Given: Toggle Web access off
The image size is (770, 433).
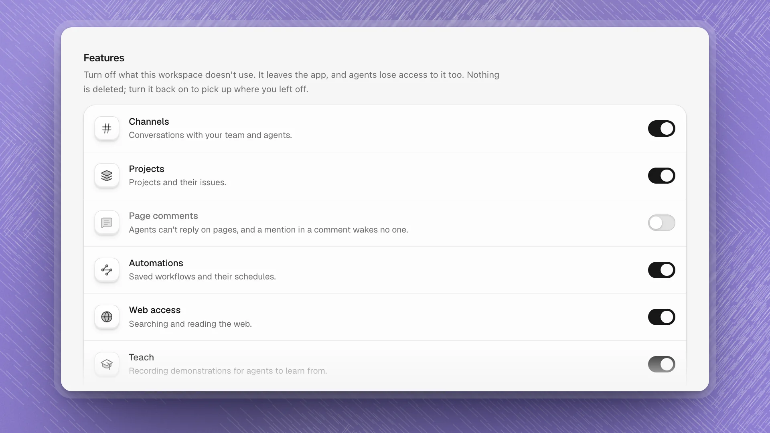Looking at the screenshot, I should pyautogui.click(x=661, y=317).
